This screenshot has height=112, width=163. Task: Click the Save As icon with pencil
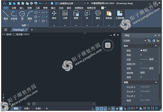coord(23,3)
